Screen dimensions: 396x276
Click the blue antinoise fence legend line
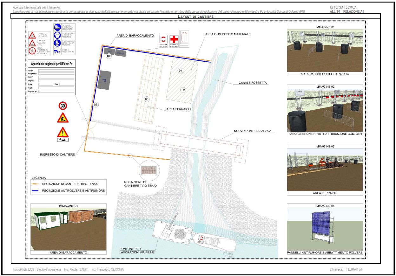coord(36,191)
